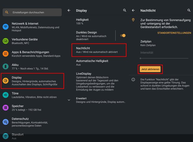Image resolution: width=193 pixels, height=142 pixels.
Task: Click the 'Nachtlicht' panel title
Action: (148, 11)
